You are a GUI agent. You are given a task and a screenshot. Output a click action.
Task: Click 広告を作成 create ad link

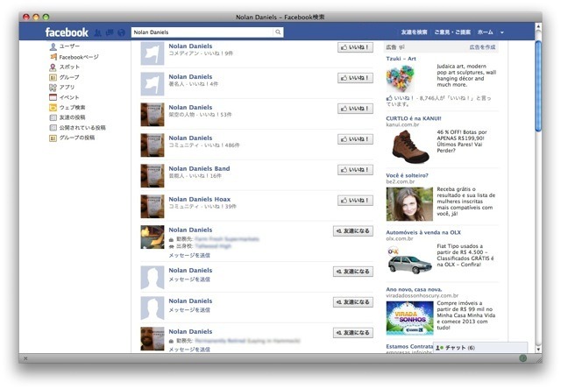pyautogui.click(x=482, y=47)
